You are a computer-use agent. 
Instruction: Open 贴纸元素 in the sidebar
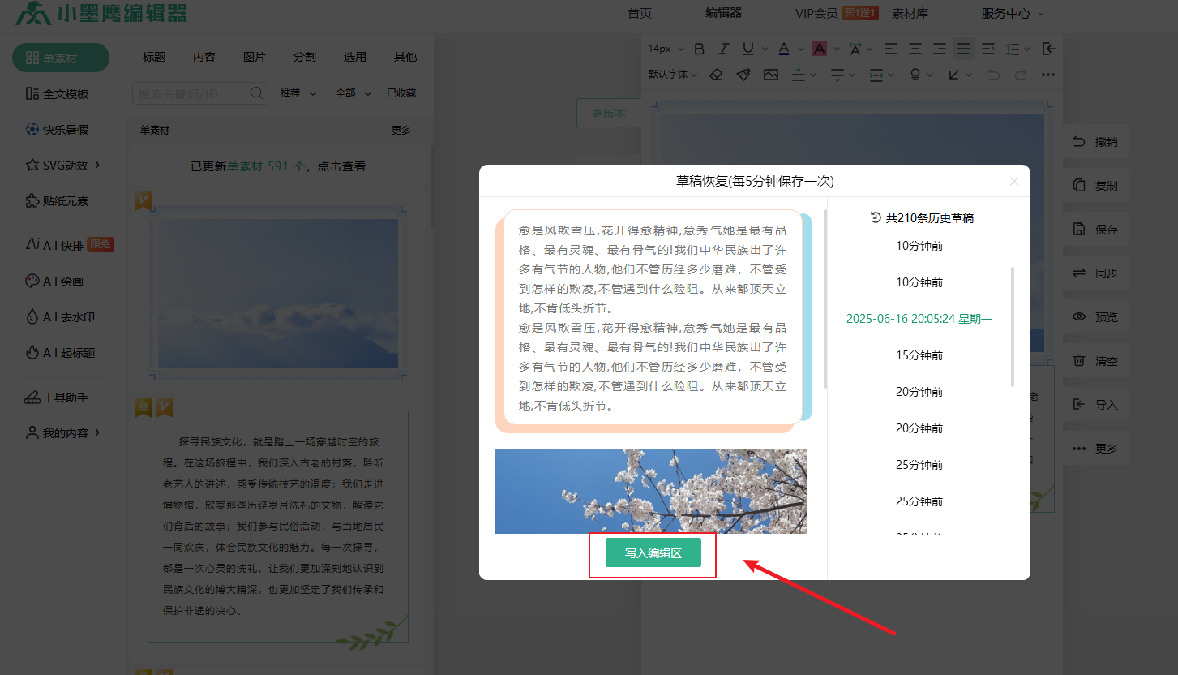(57, 200)
